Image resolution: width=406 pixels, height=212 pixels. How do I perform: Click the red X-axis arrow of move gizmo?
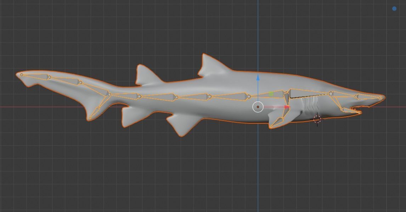287,107
